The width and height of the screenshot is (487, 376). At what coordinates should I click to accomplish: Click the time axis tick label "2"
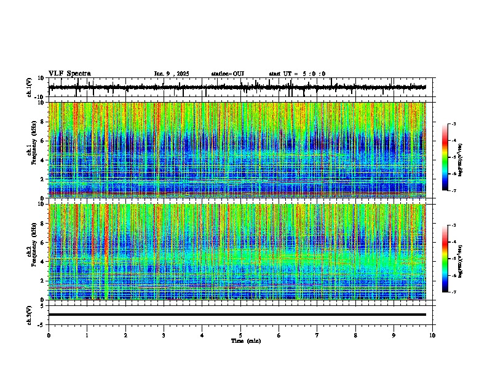coord(125,335)
